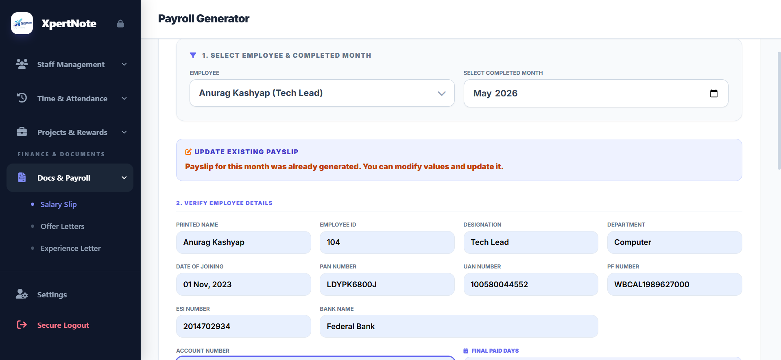781x360 pixels.
Task: Click the Docs & Payroll document icon
Action: [x=22, y=177]
